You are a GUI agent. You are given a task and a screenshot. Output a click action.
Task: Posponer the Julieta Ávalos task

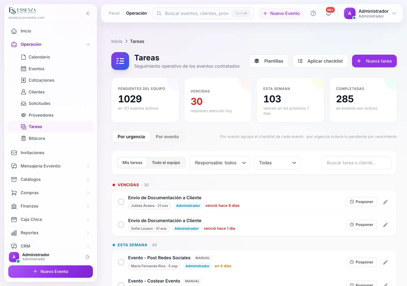tap(361, 202)
